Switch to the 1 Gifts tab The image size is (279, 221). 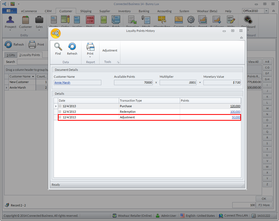11,55
